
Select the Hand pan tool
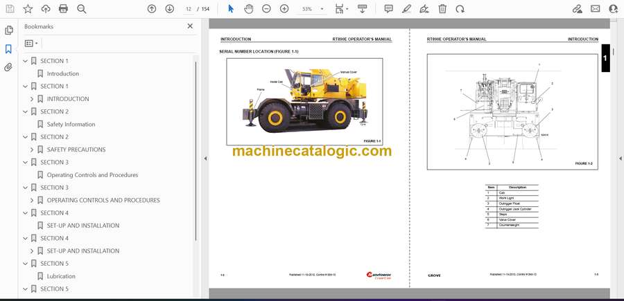pos(248,9)
